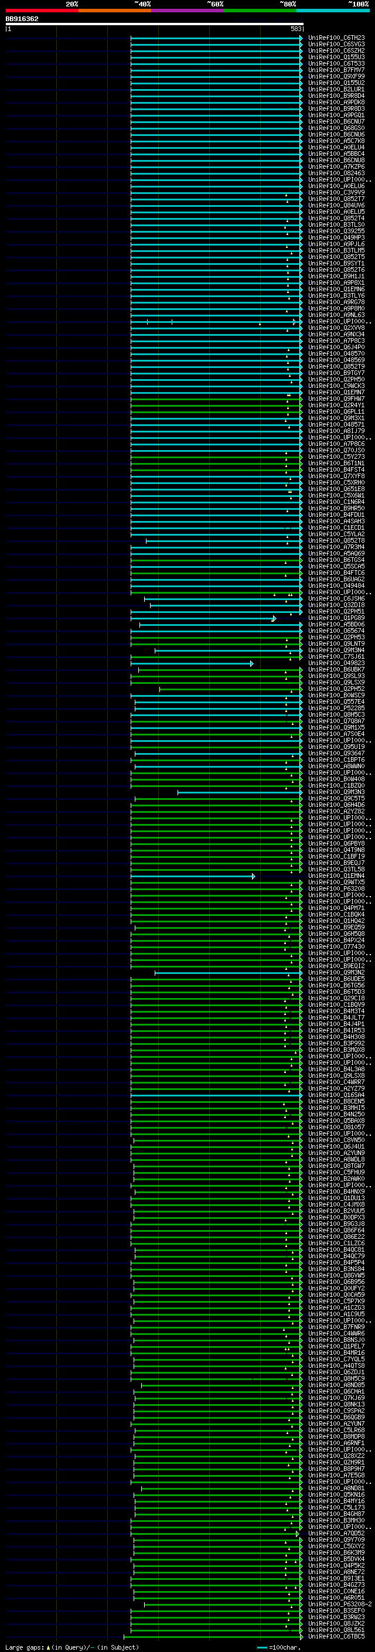The height and width of the screenshot is (1652, 375).
Task: Open hit UniRef100_Q9SL93
Action: point(336,676)
